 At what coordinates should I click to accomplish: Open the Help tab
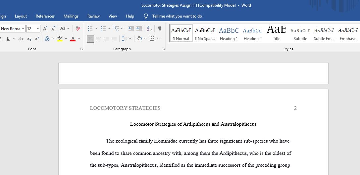(x=130, y=16)
